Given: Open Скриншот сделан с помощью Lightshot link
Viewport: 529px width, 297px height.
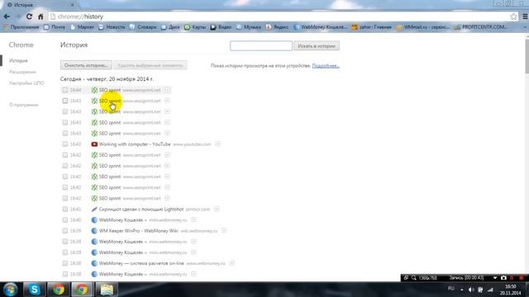Looking at the screenshot, I should coord(141,209).
